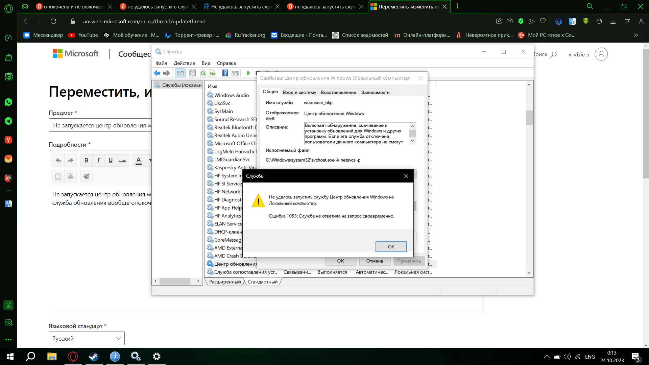Open Steam from the Windows taskbar
The height and width of the screenshot is (365, 649).
(x=94, y=357)
